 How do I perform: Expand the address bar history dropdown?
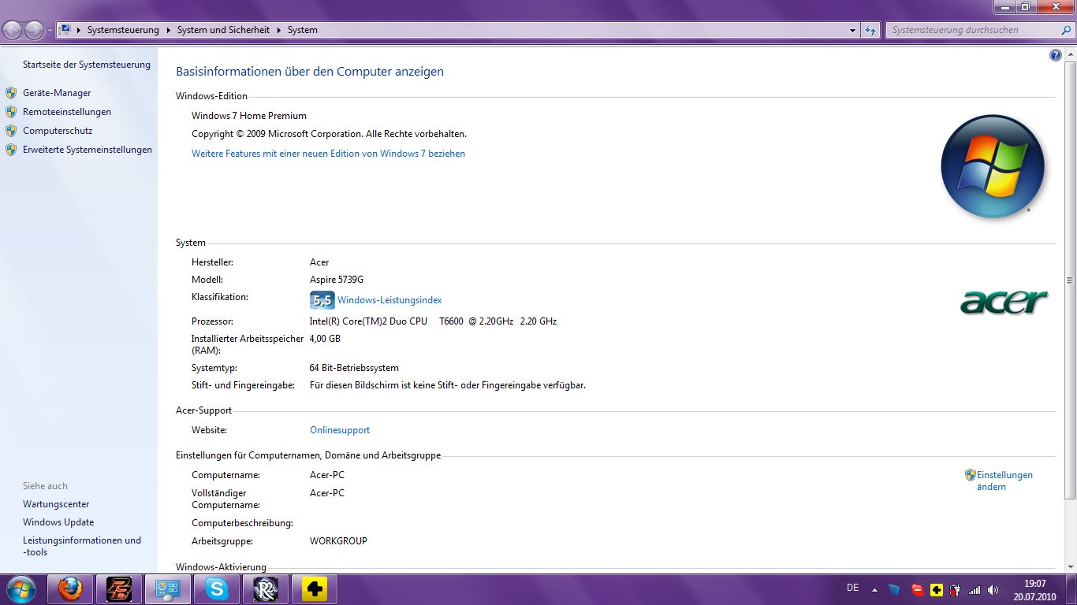[x=852, y=30]
